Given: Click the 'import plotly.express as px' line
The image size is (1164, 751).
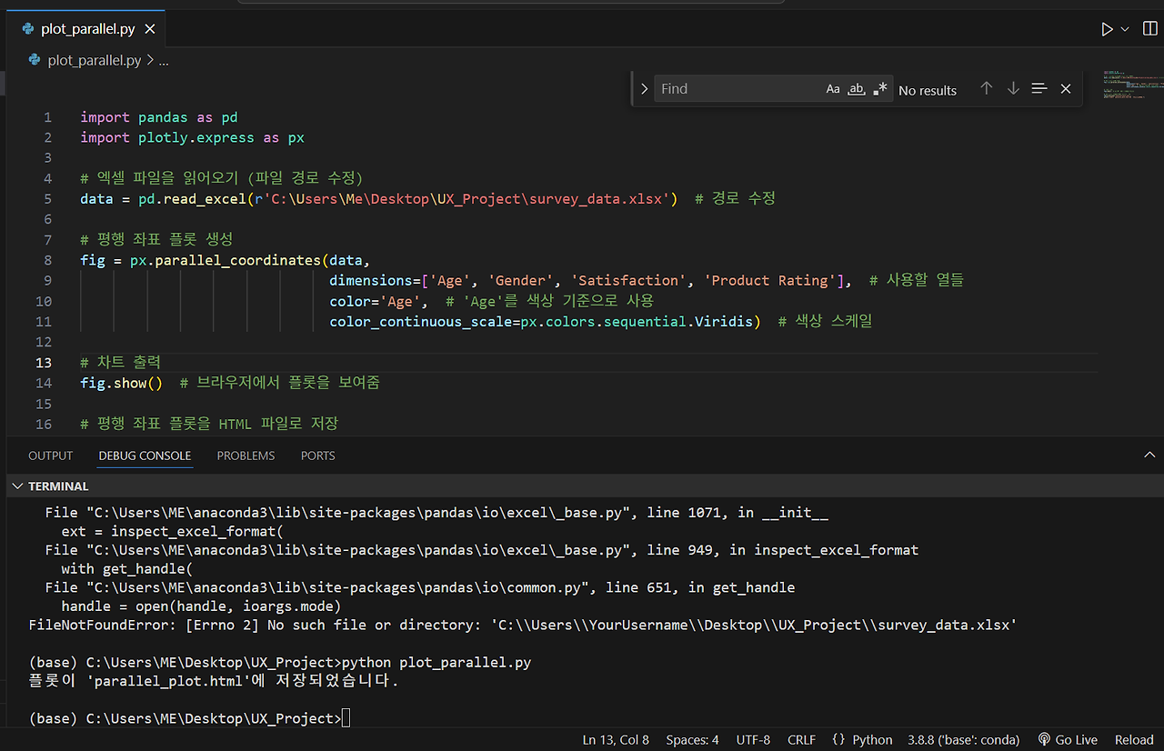Looking at the screenshot, I should tap(193, 137).
